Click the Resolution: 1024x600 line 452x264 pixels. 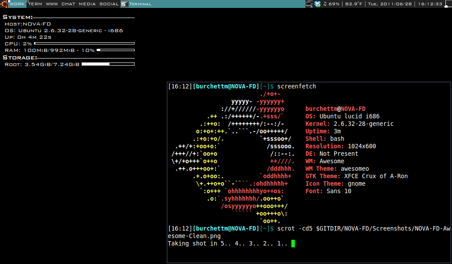click(x=341, y=146)
